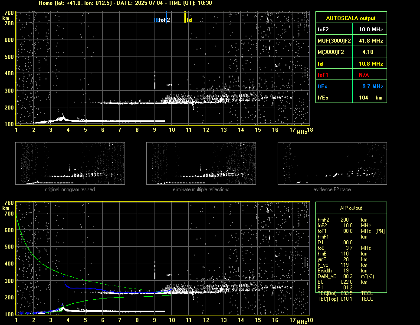Click the blue "9.7 MHz" value

coord(373,86)
